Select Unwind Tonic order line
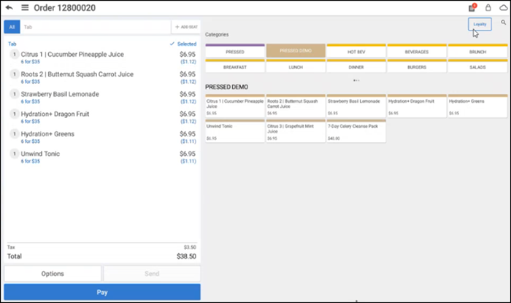The height and width of the screenshot is (303, 511). point(102,157)
